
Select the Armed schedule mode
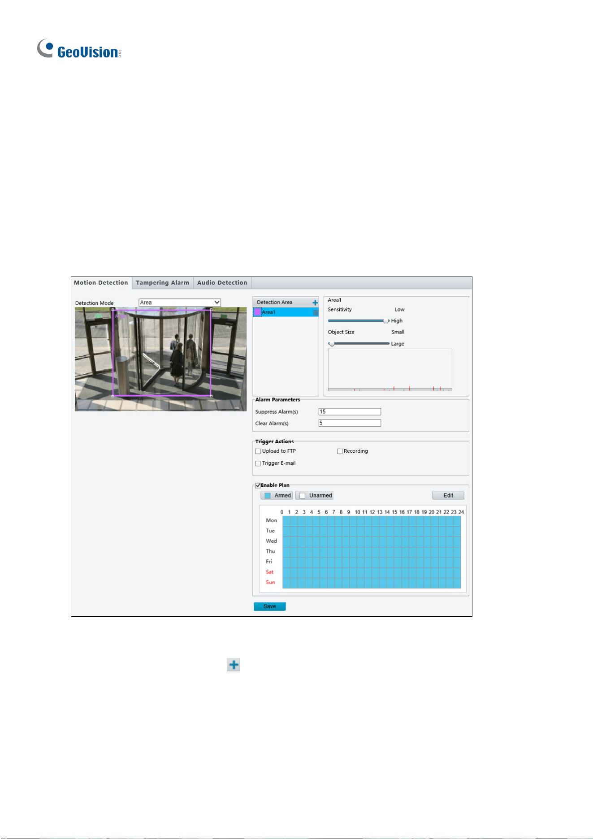277,496
